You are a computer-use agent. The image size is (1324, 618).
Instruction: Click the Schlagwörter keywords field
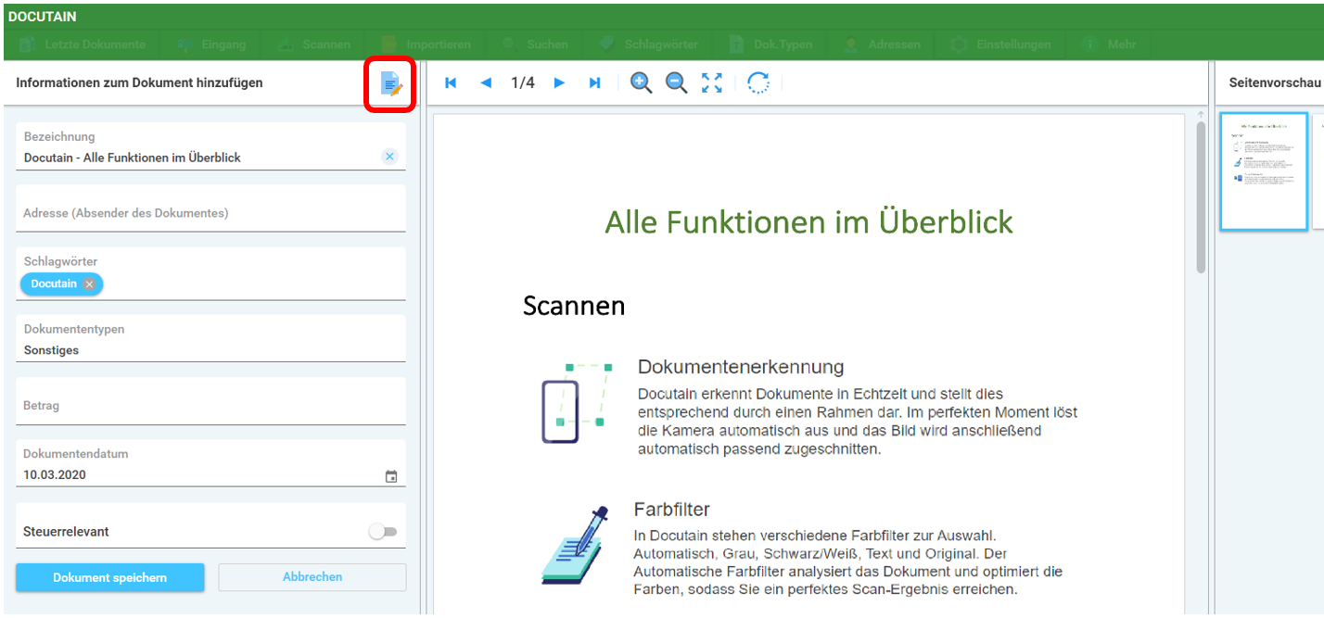click(x=211, y=274)
